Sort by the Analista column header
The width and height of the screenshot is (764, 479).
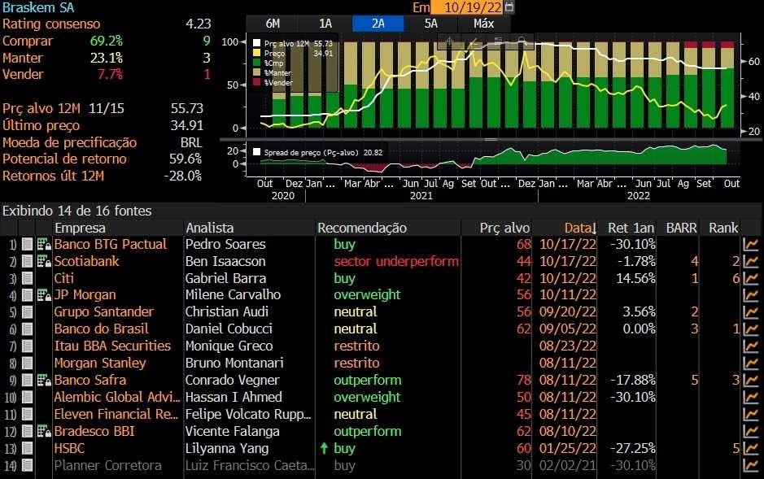tap(210, 228)
